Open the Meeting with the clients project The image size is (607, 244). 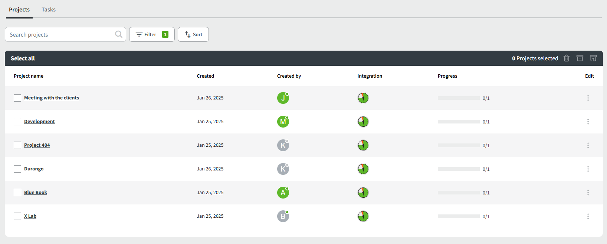[x=52, y=98]
